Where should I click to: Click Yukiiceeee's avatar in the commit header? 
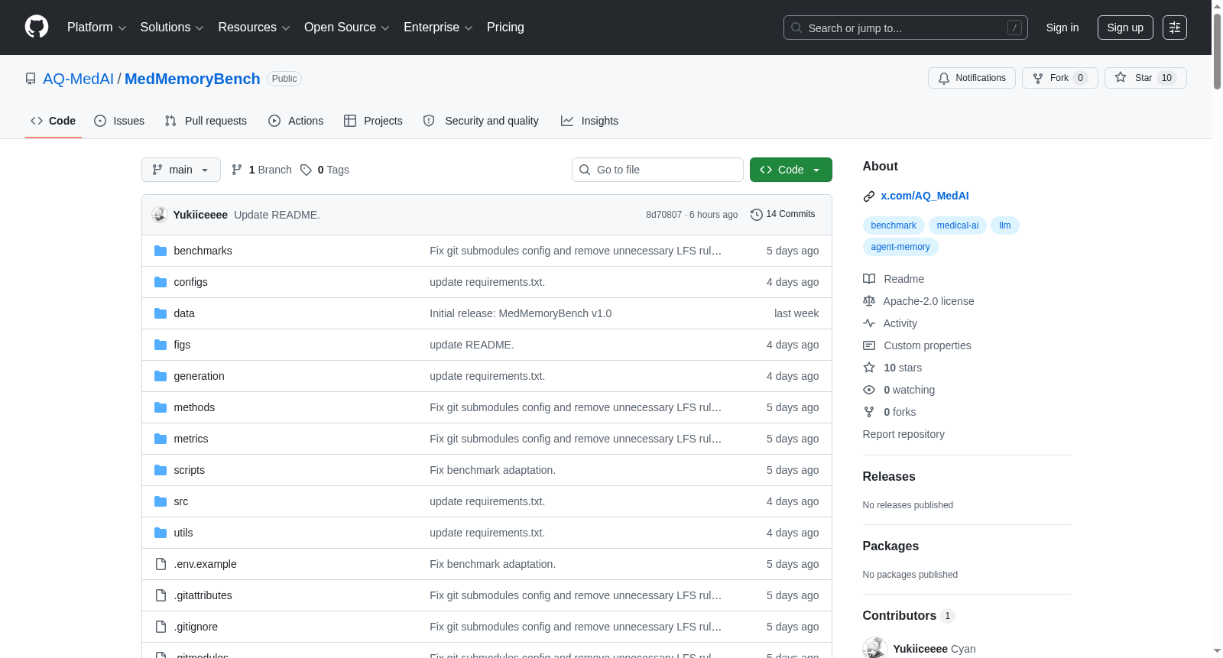tap(159, 215)
